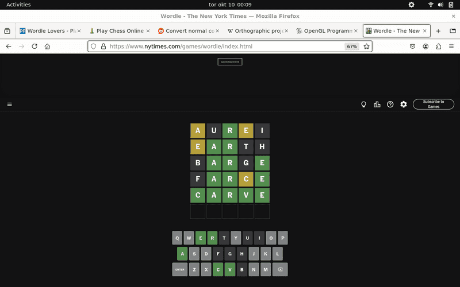Tap the T key on the on-screen keyboard

tap(224, 238)
